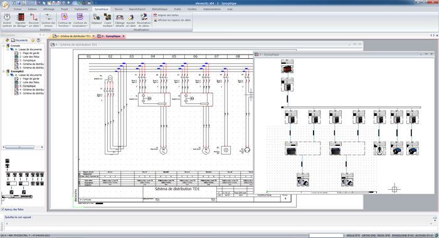Select the Dessiner un câble tool
The width and height of the screenshot is (439, 238).
coord(34,20)
